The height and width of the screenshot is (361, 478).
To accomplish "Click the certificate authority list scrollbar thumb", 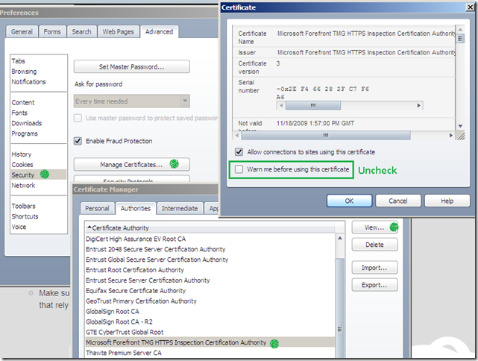I will 340,308.
